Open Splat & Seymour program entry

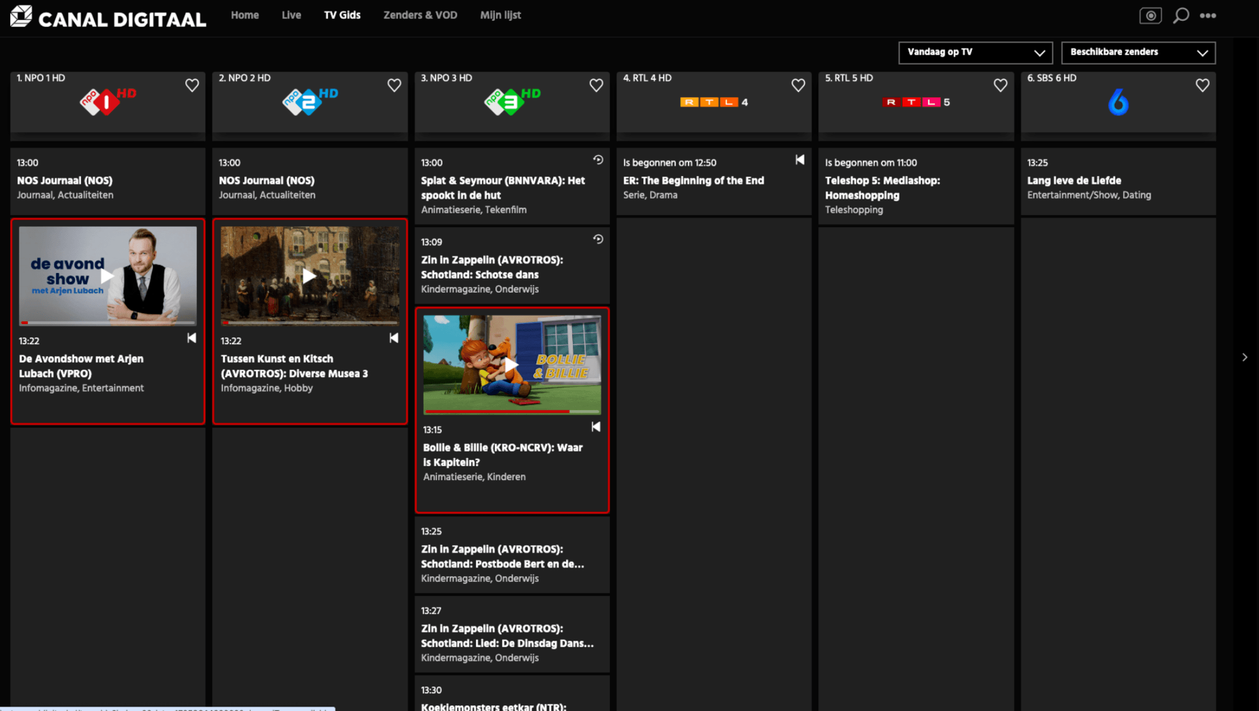tap(512, 186)
